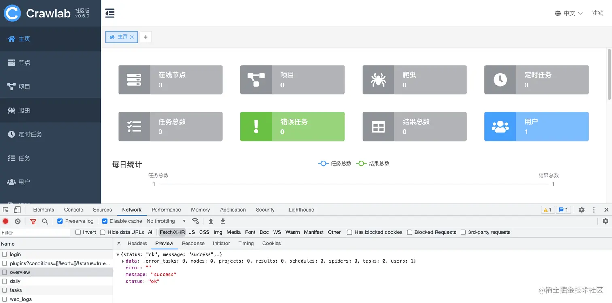Image resolution: width=612 pixels, height=303 pixels.
Task: Click the 错误任务 exclamation icon
Action: pos(256,127)
